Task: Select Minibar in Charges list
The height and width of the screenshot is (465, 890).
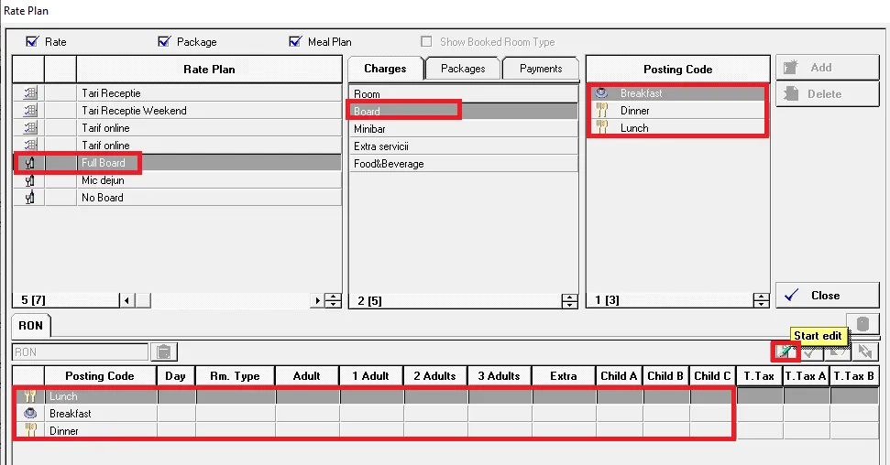Action: (463, 129)
